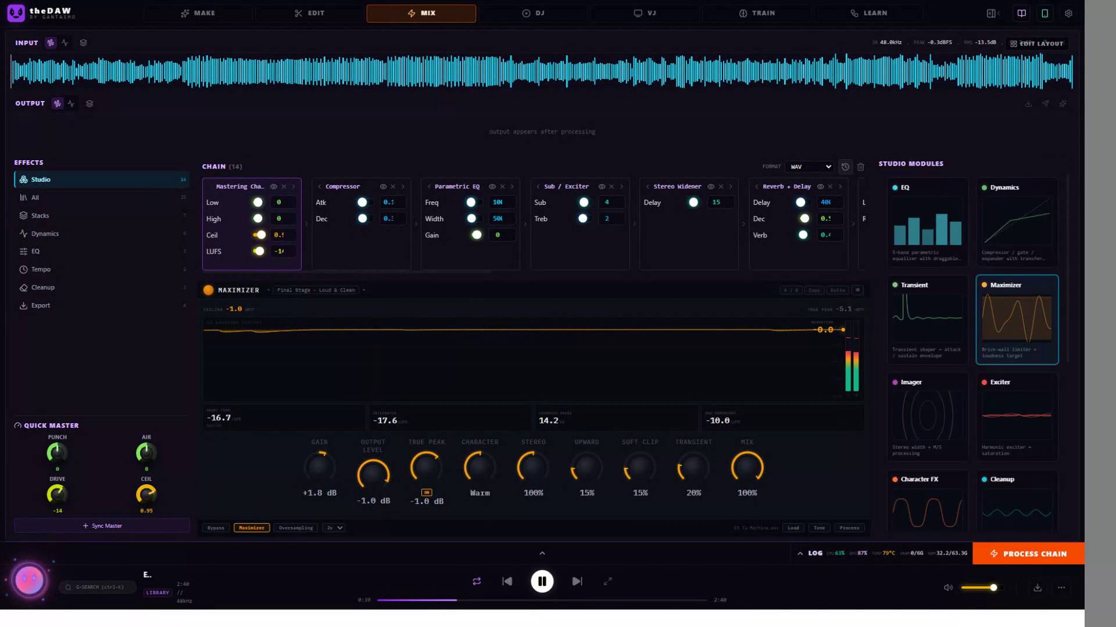Click the theDAW logo icon
The height and width of the screenshot is (627, 1116).
[x=16, y=13]
